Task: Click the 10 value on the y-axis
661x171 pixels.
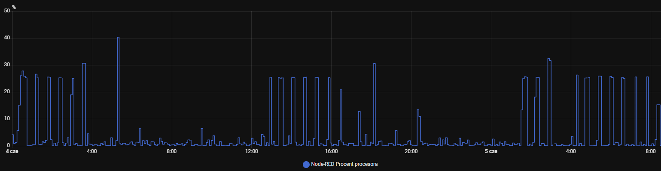Action: pyautogui.click(x=6, y=118)
